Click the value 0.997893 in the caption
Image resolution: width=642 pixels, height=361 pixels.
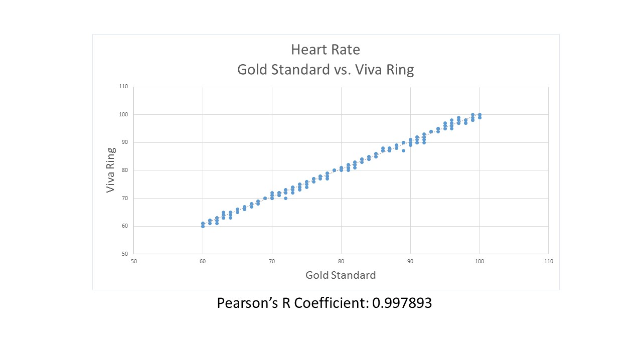(402, 303)
